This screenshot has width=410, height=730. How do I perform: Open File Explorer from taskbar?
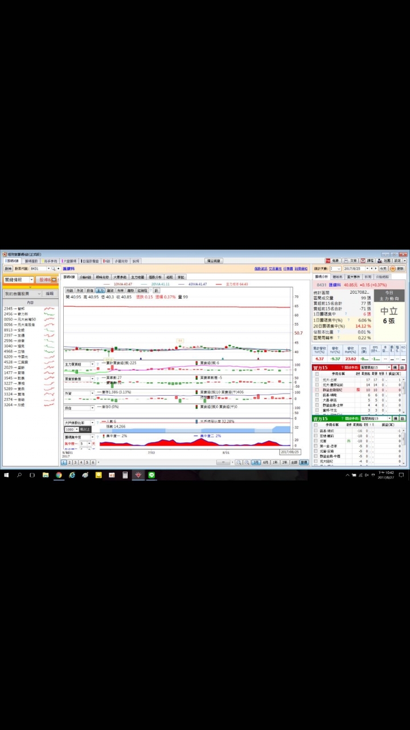[46, 474]
